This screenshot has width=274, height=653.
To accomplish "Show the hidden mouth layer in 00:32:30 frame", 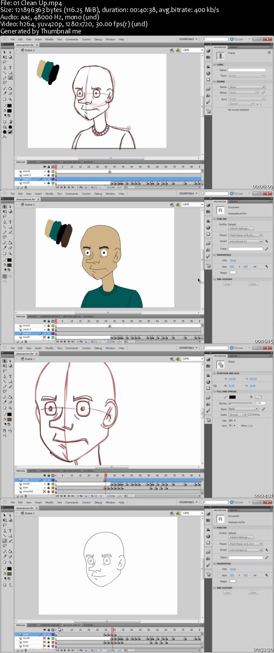I will [45, 638].
